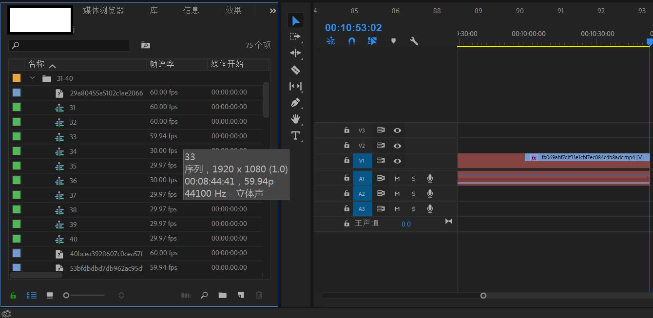Add a marker in the timeline
653x318 pixels.
[x=393, y=41]
